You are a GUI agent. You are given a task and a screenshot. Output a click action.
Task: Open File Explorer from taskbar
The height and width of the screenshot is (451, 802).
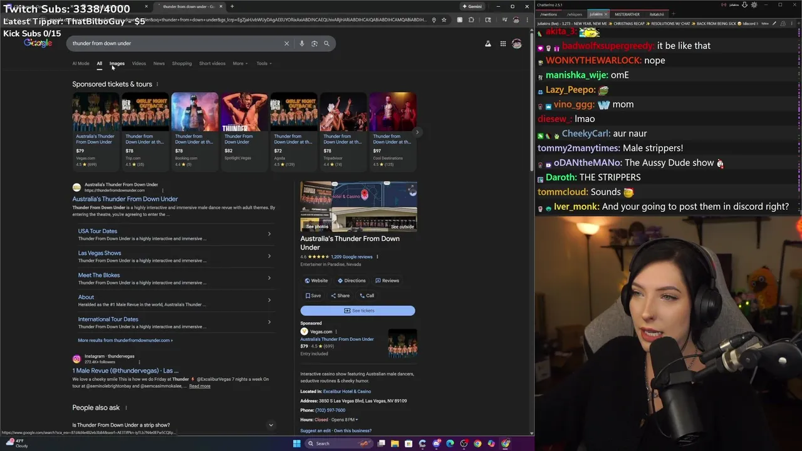click(395, 443)
